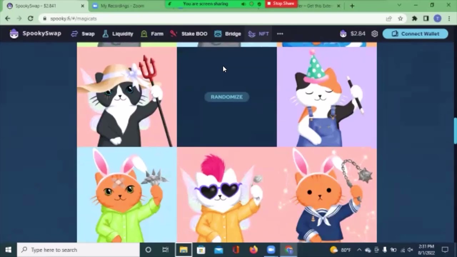457x257 pixels.
Task: Show hidden system tray icons
Action: [x=359, y=250]
